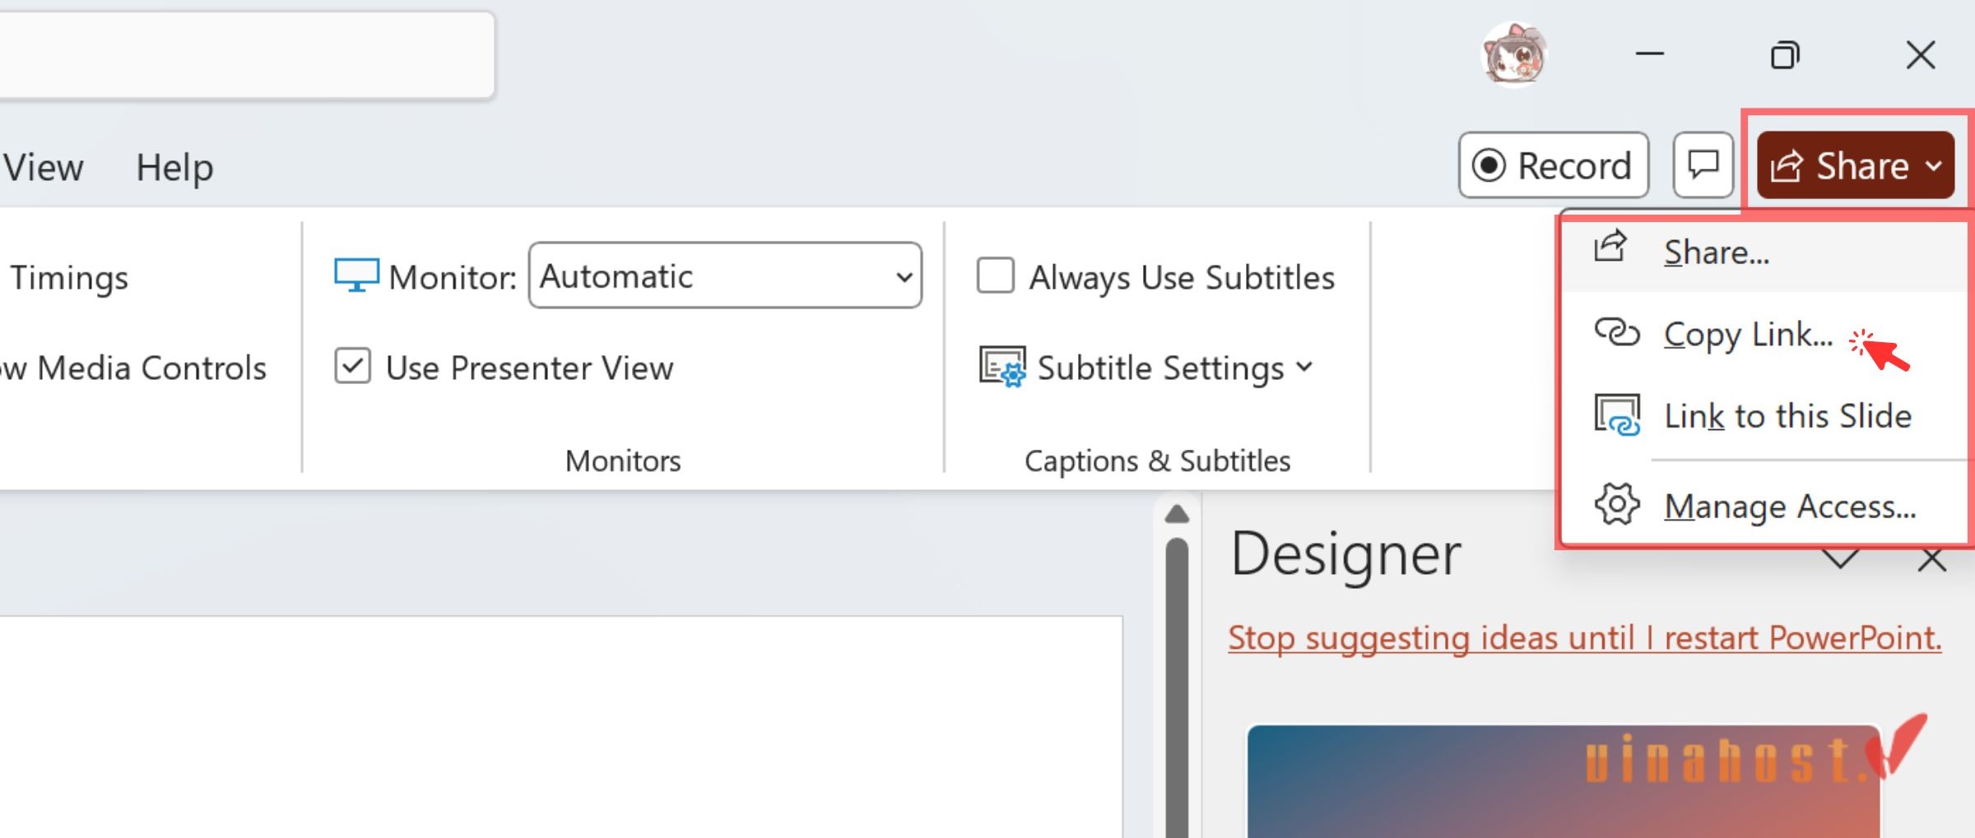Screen dimensions: 1975x838
Task: Open the comments pane icon
Action: click(x=1703, y=165)
